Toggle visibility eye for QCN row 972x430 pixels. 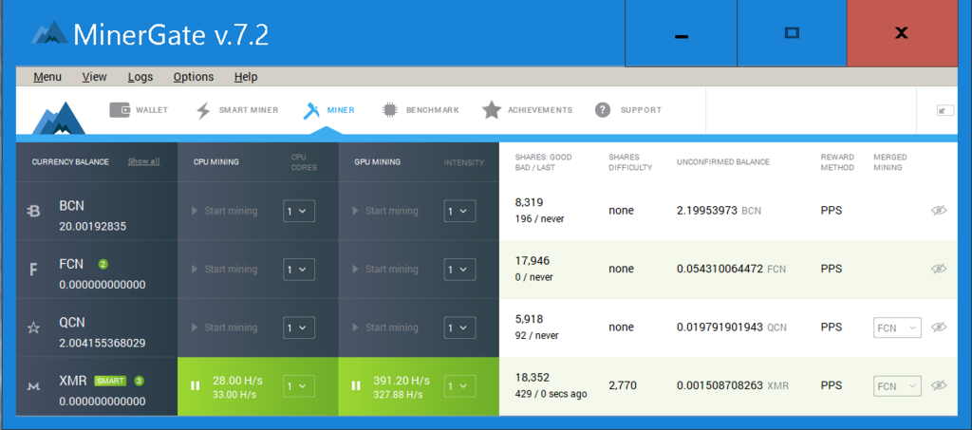click(939, 327)
